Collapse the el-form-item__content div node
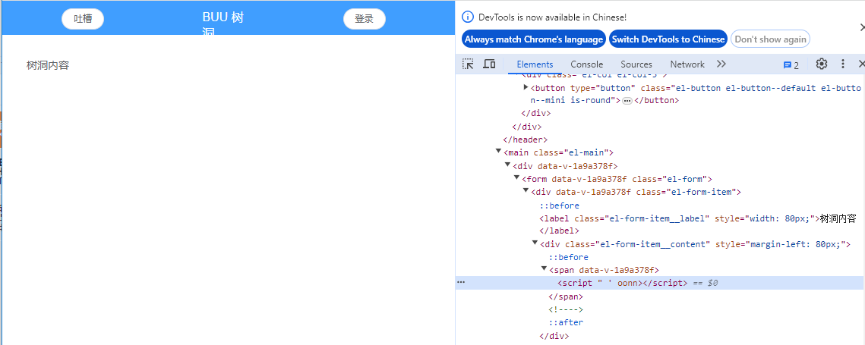 535,243
